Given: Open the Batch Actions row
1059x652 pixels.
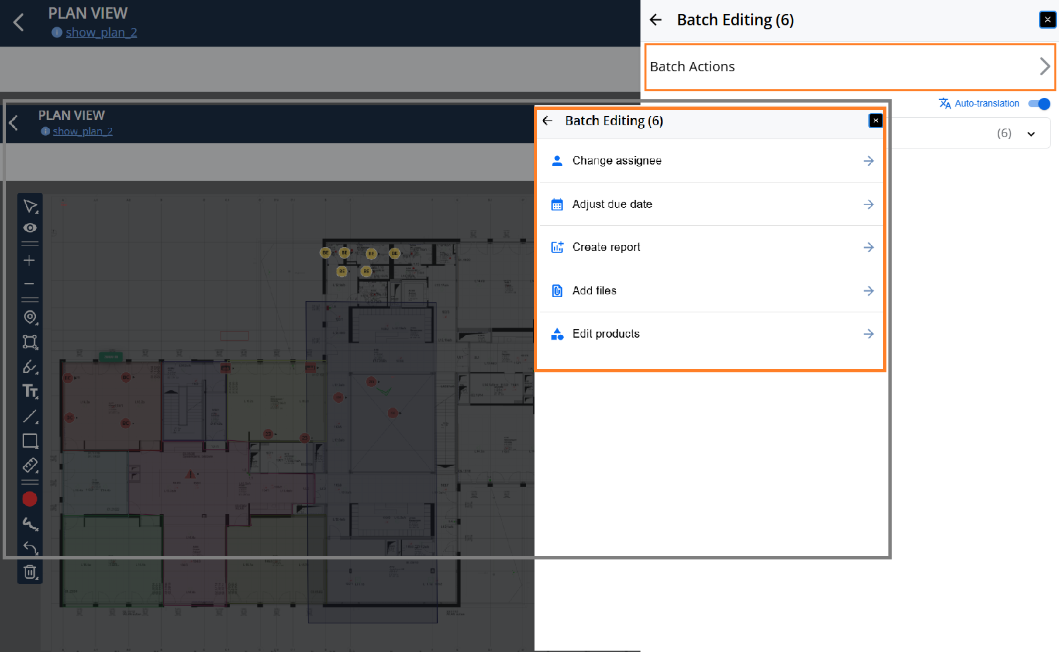Looking at the screenshot, I should point(850,67).
